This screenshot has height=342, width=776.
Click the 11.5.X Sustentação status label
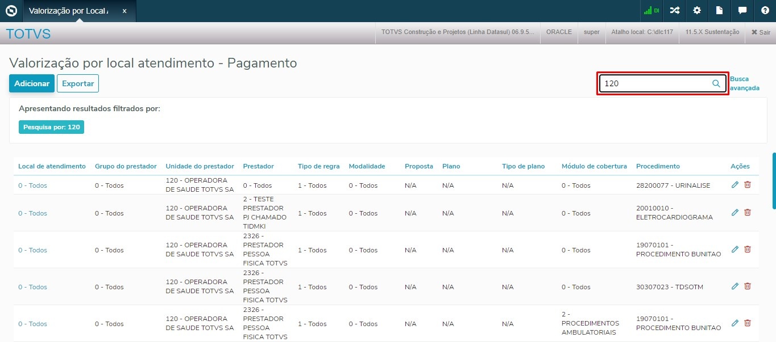click(x=712, y=32)
